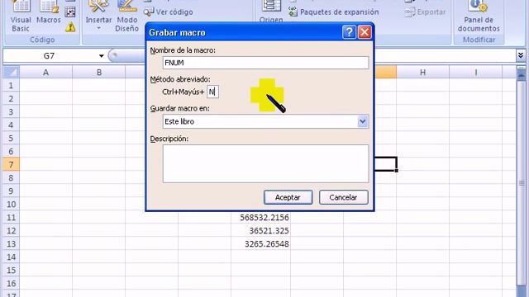
Task: Click the help button in Grabar macro dialog
Action: [x=349, y=32]
